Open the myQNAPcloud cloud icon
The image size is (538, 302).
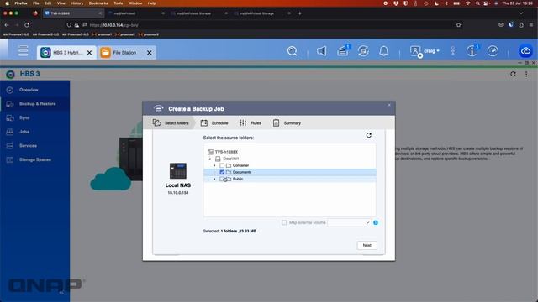point(525,51)
